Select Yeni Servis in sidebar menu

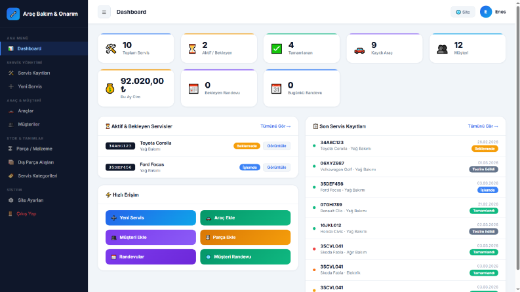44,86
